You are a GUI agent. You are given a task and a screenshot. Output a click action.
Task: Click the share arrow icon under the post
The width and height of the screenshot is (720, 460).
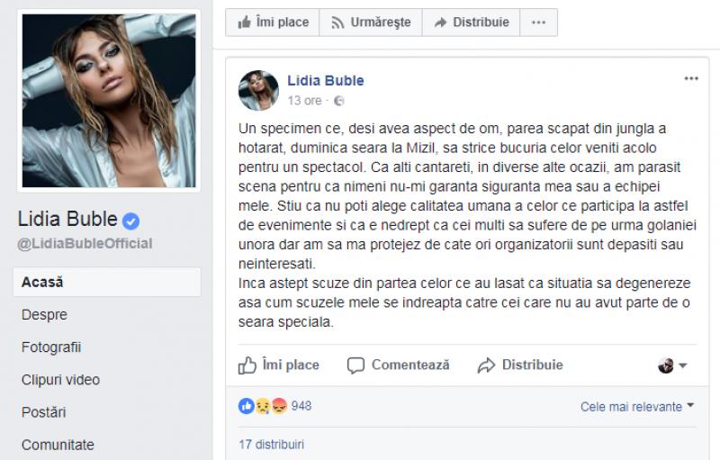point(486,365)
